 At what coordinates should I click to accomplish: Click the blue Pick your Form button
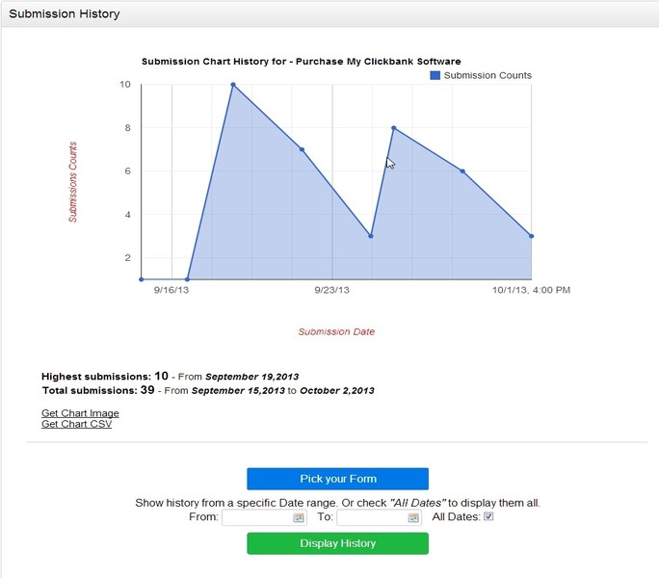(337, 479)
